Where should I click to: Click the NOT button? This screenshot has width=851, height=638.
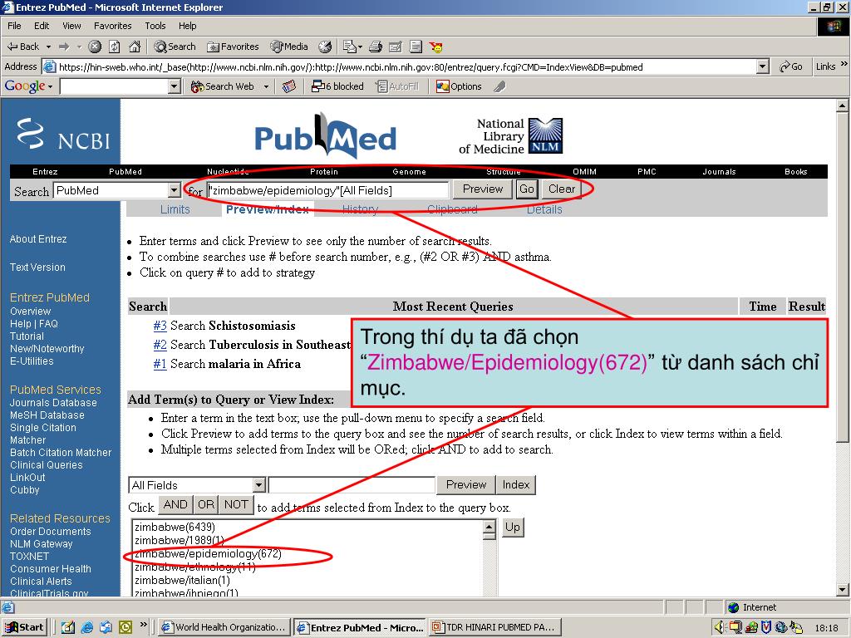(x=236, y=505)
